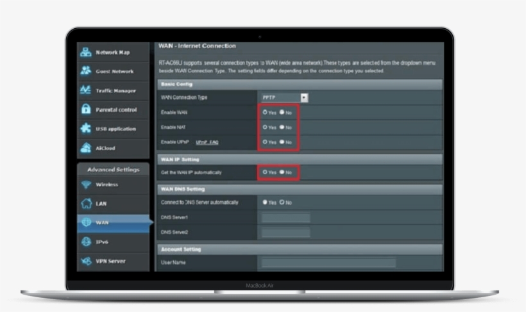Click the Basic Config section header

point(300,84)
